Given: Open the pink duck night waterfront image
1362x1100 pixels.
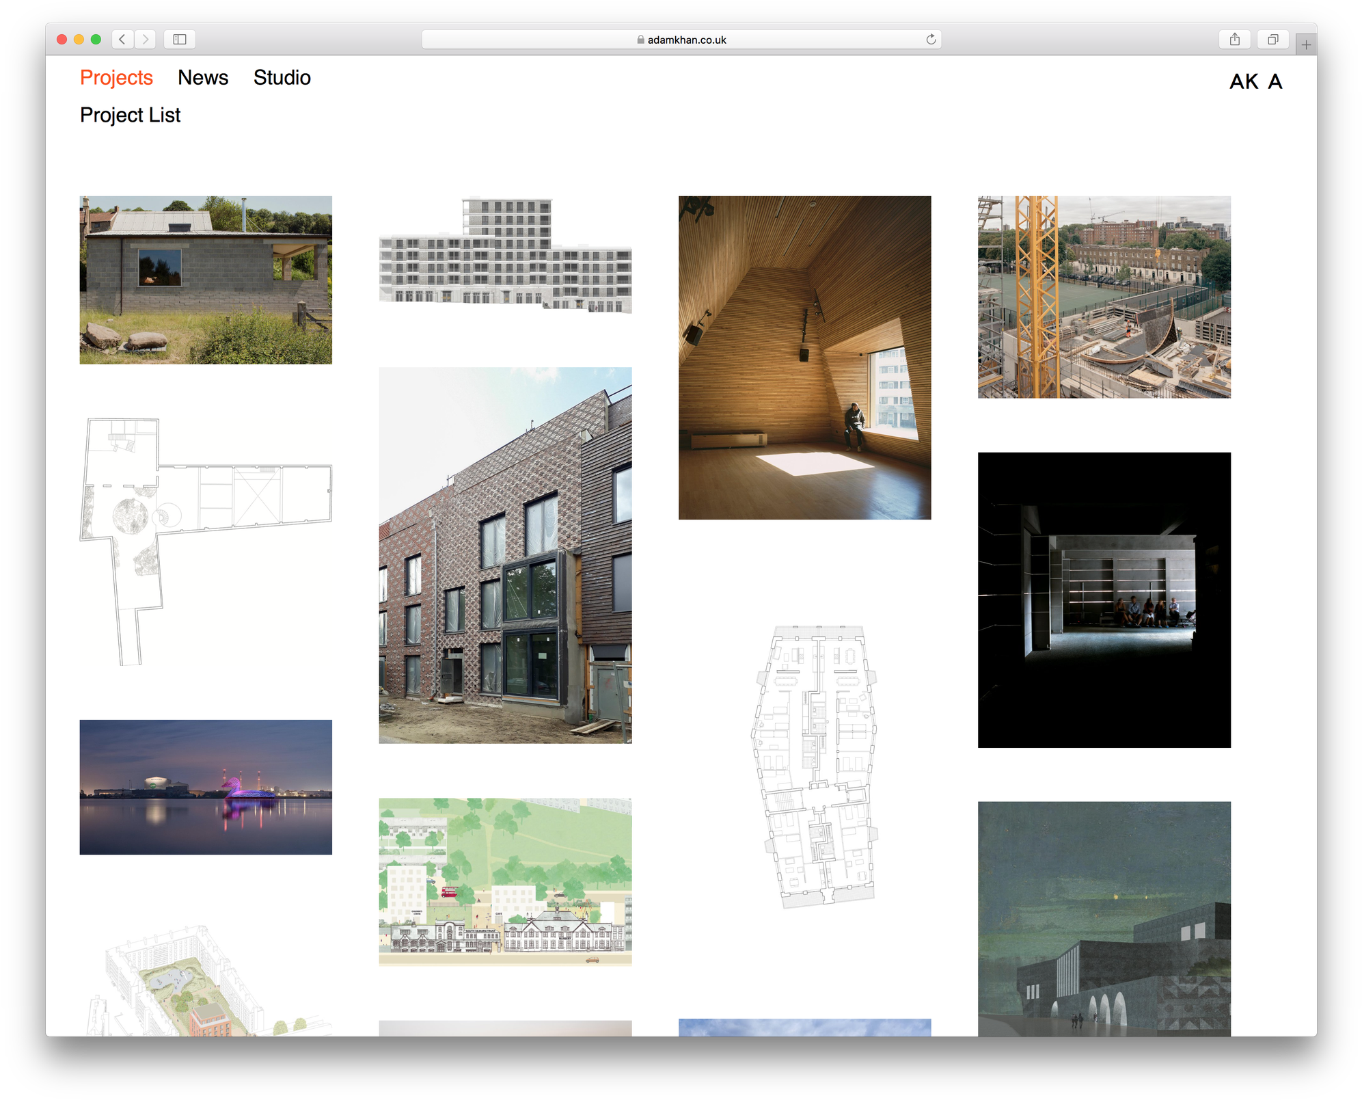Looking at the screenshot, I should [206, 787].
